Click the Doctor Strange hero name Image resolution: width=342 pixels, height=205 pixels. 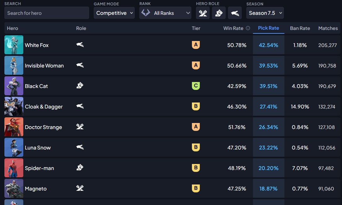(43, 127)
